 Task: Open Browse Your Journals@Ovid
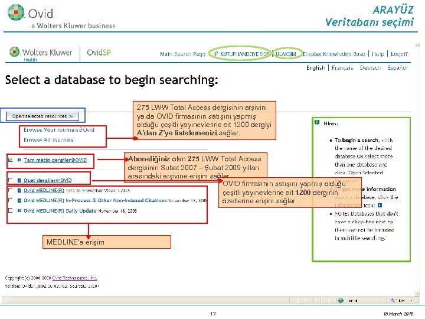point(59,129)
